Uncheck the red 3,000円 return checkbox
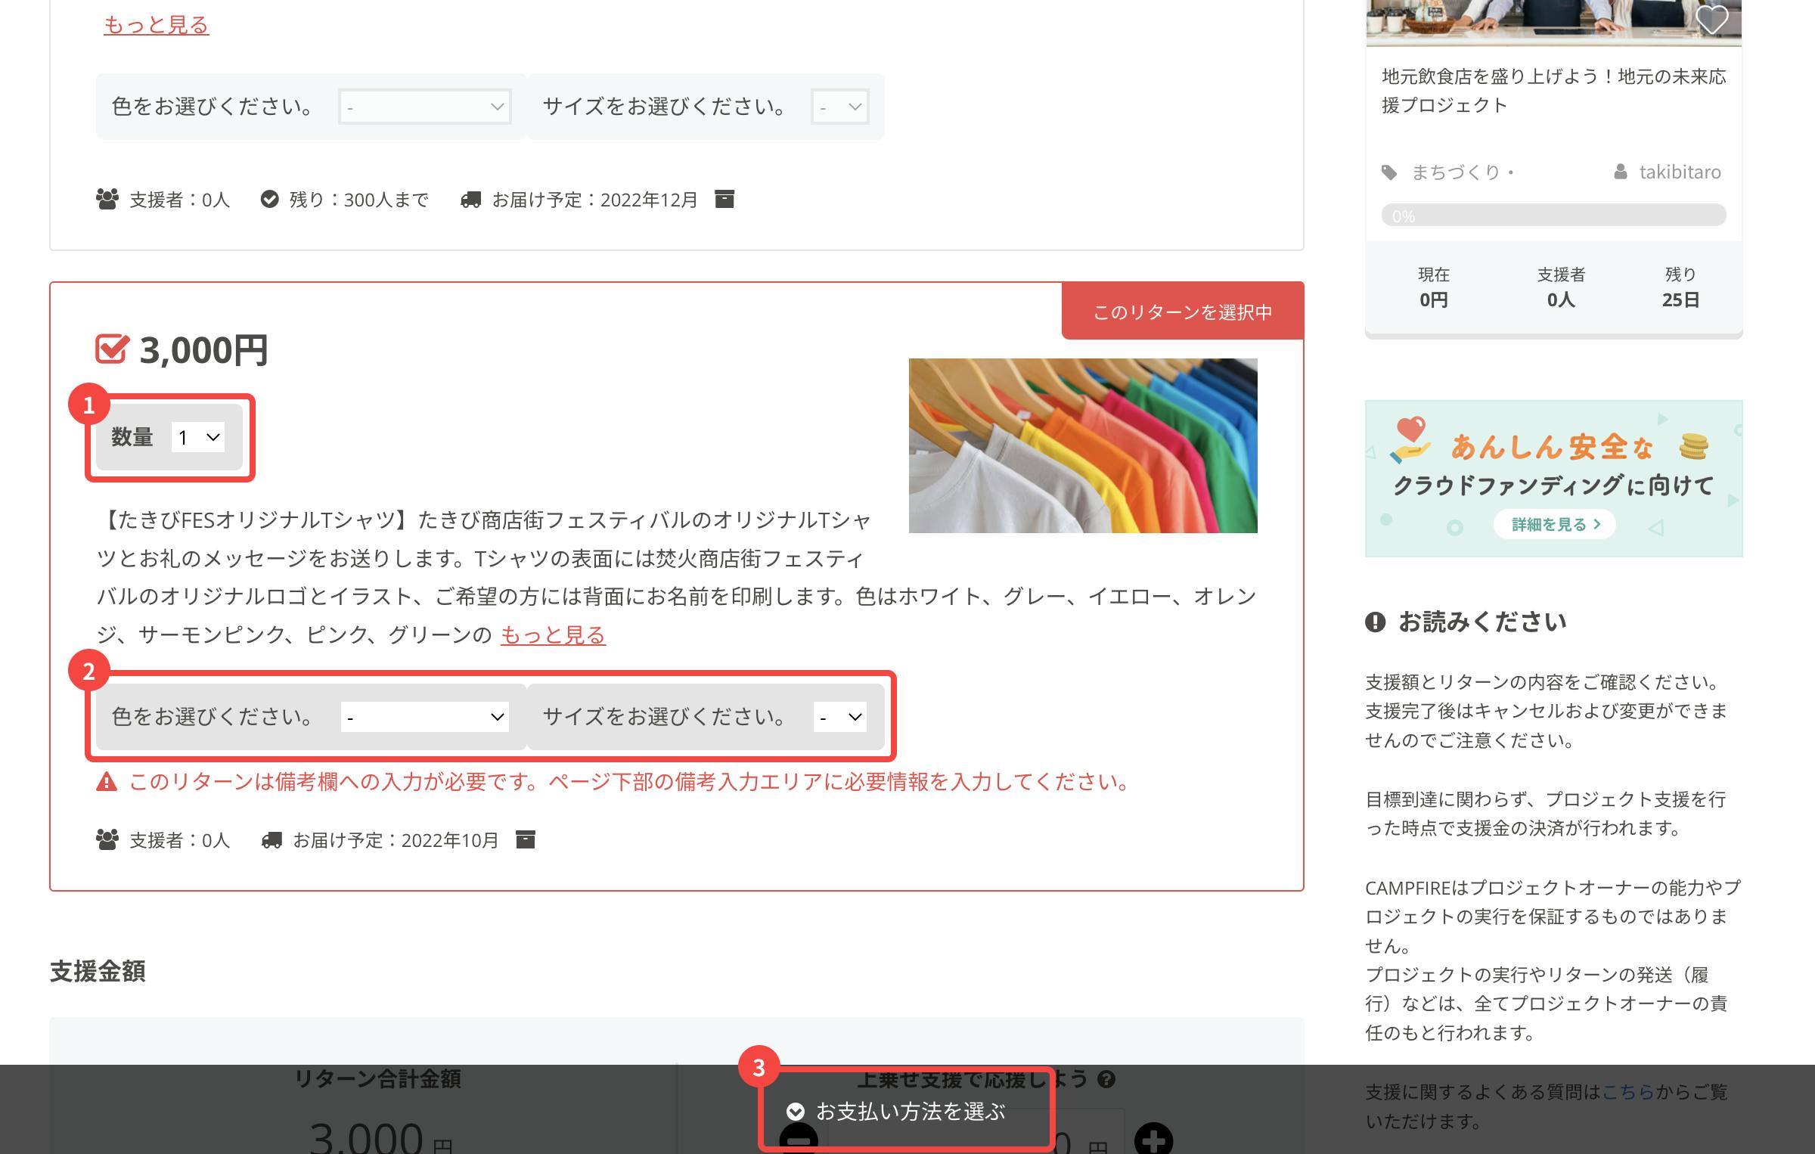Screen dimensions: 1815x1154 [x=112, y=349]
